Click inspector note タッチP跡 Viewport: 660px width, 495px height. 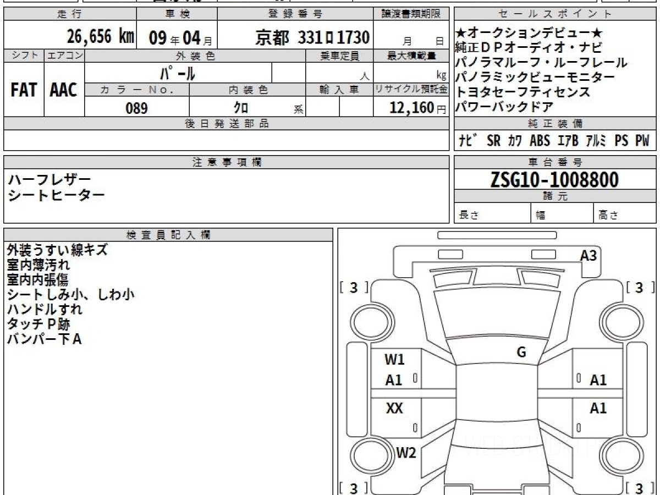[x=38, y=324]
